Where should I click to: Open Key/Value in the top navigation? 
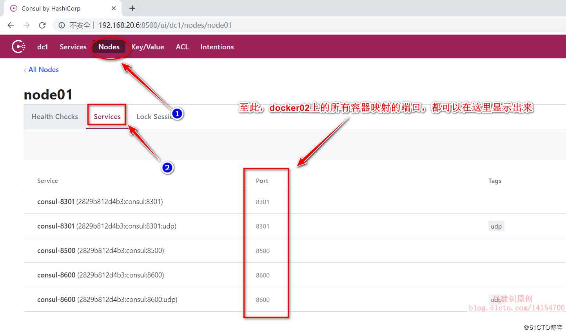148,47
